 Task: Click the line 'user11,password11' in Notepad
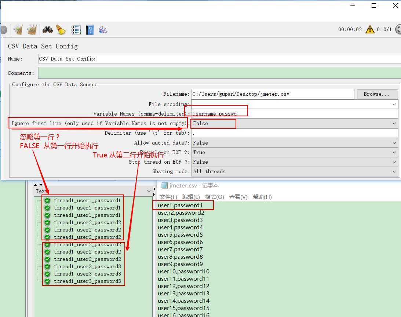pyautogui.click(x=183, y=279)
